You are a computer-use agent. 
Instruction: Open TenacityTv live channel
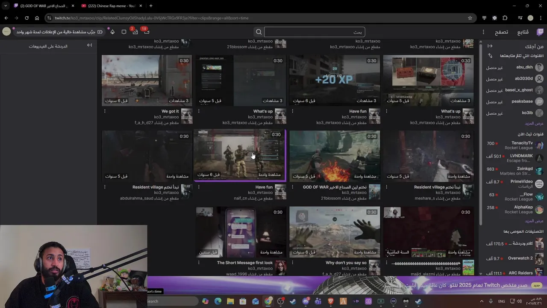point(515,145)
